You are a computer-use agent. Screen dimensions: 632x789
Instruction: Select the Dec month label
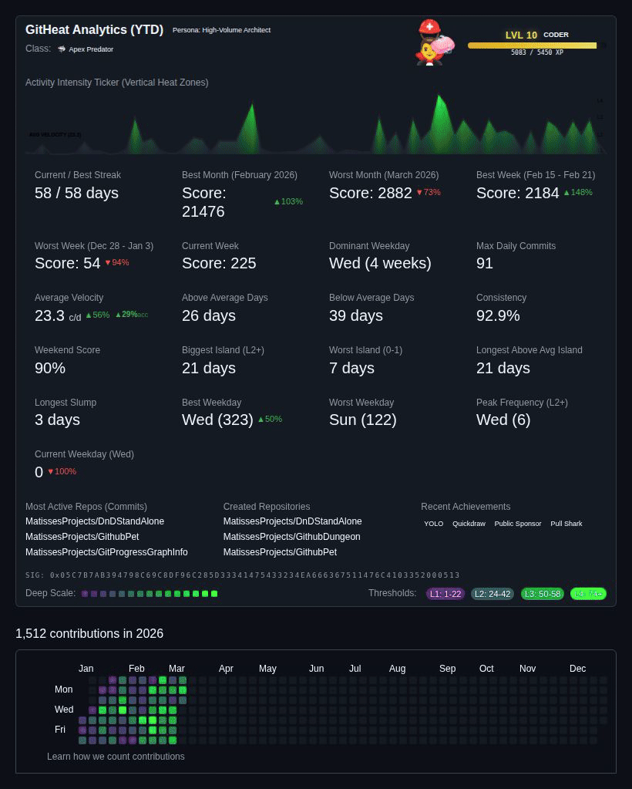(x=577, y=669)
